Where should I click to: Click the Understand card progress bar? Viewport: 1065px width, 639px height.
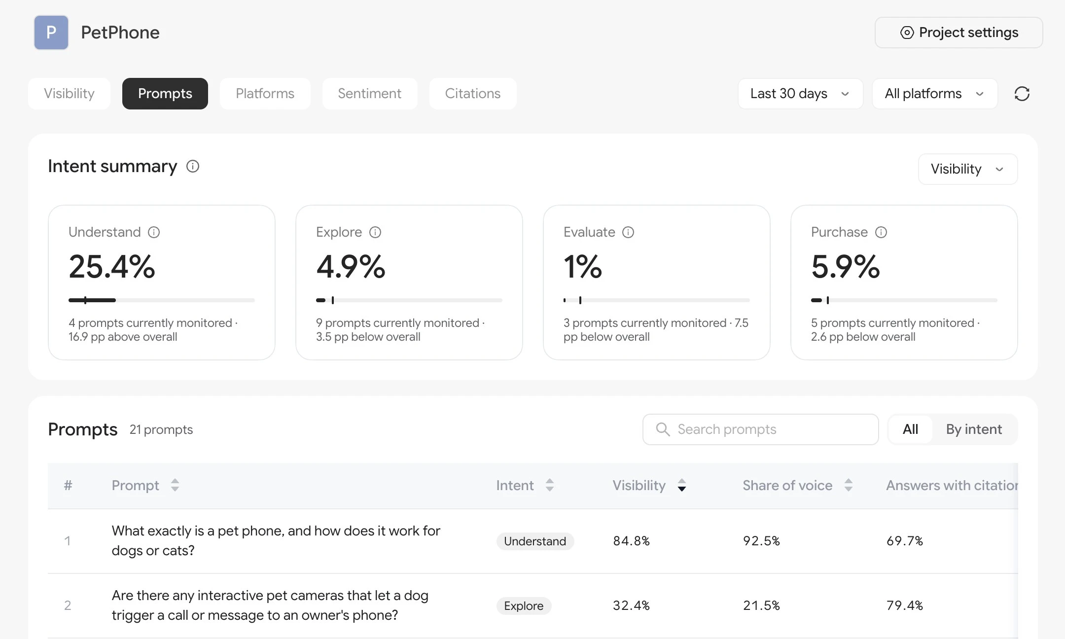pos(162,300)
